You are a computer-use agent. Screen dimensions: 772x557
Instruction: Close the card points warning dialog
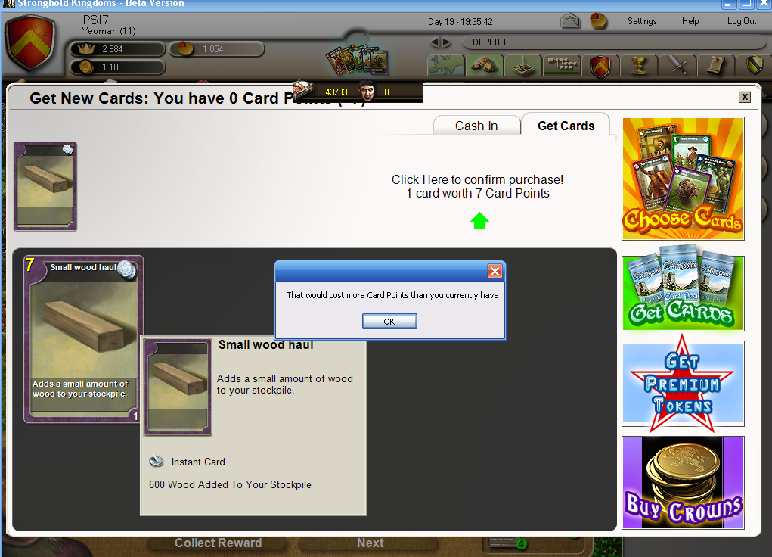(x=495, y=271)
